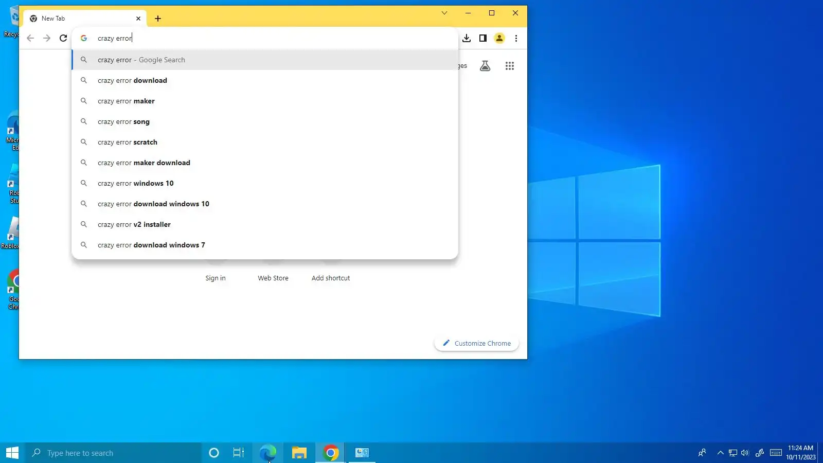
Task: Open the pen input tray icon
Action: coord(760,453)
